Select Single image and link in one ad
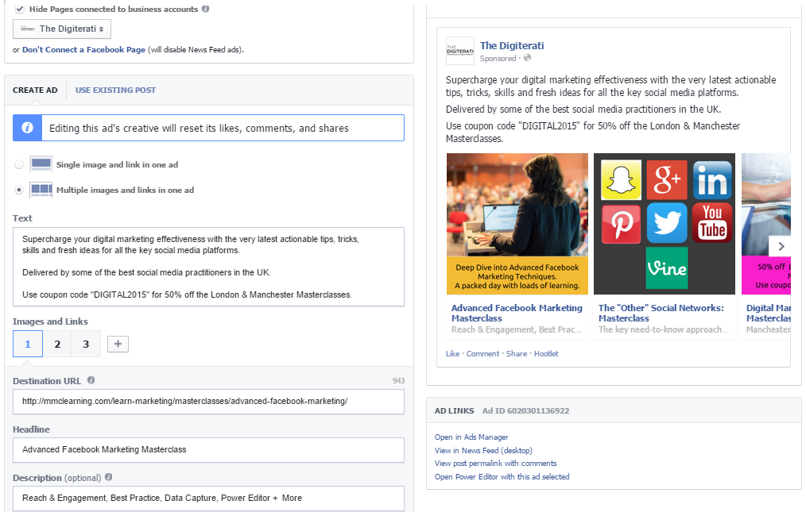Viewport: 806px width, 512px height. [x=19, y=164]
